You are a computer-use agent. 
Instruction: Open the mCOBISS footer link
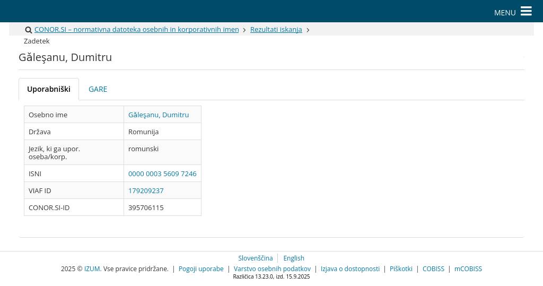(x=468, y=269)
